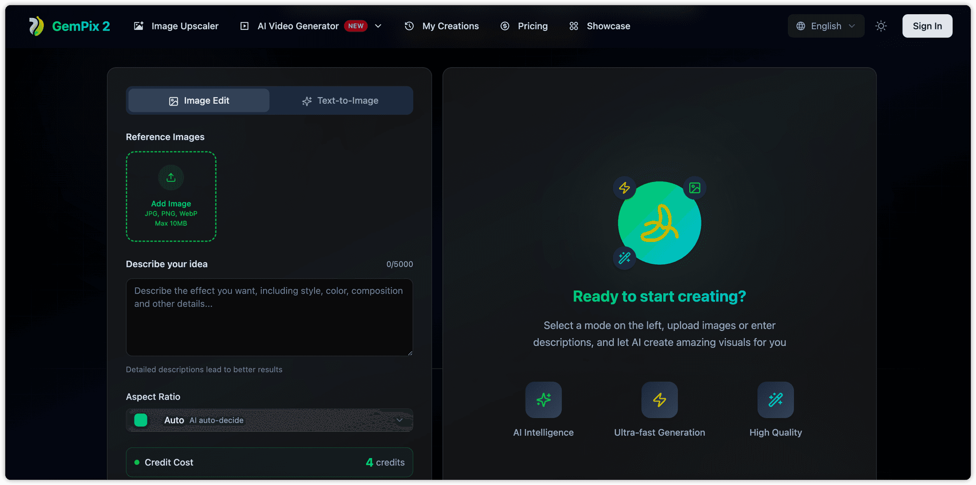Click the Showcase grid icon
The height and width of the screenshot is (485, 976).
[574, 26]
